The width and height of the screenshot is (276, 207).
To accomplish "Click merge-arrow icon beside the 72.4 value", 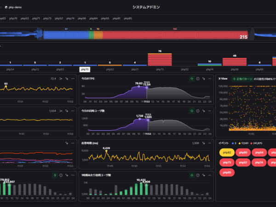I will (61, 79).
